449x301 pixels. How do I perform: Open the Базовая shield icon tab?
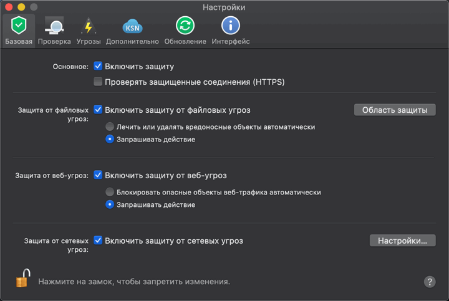click(19, 26)
